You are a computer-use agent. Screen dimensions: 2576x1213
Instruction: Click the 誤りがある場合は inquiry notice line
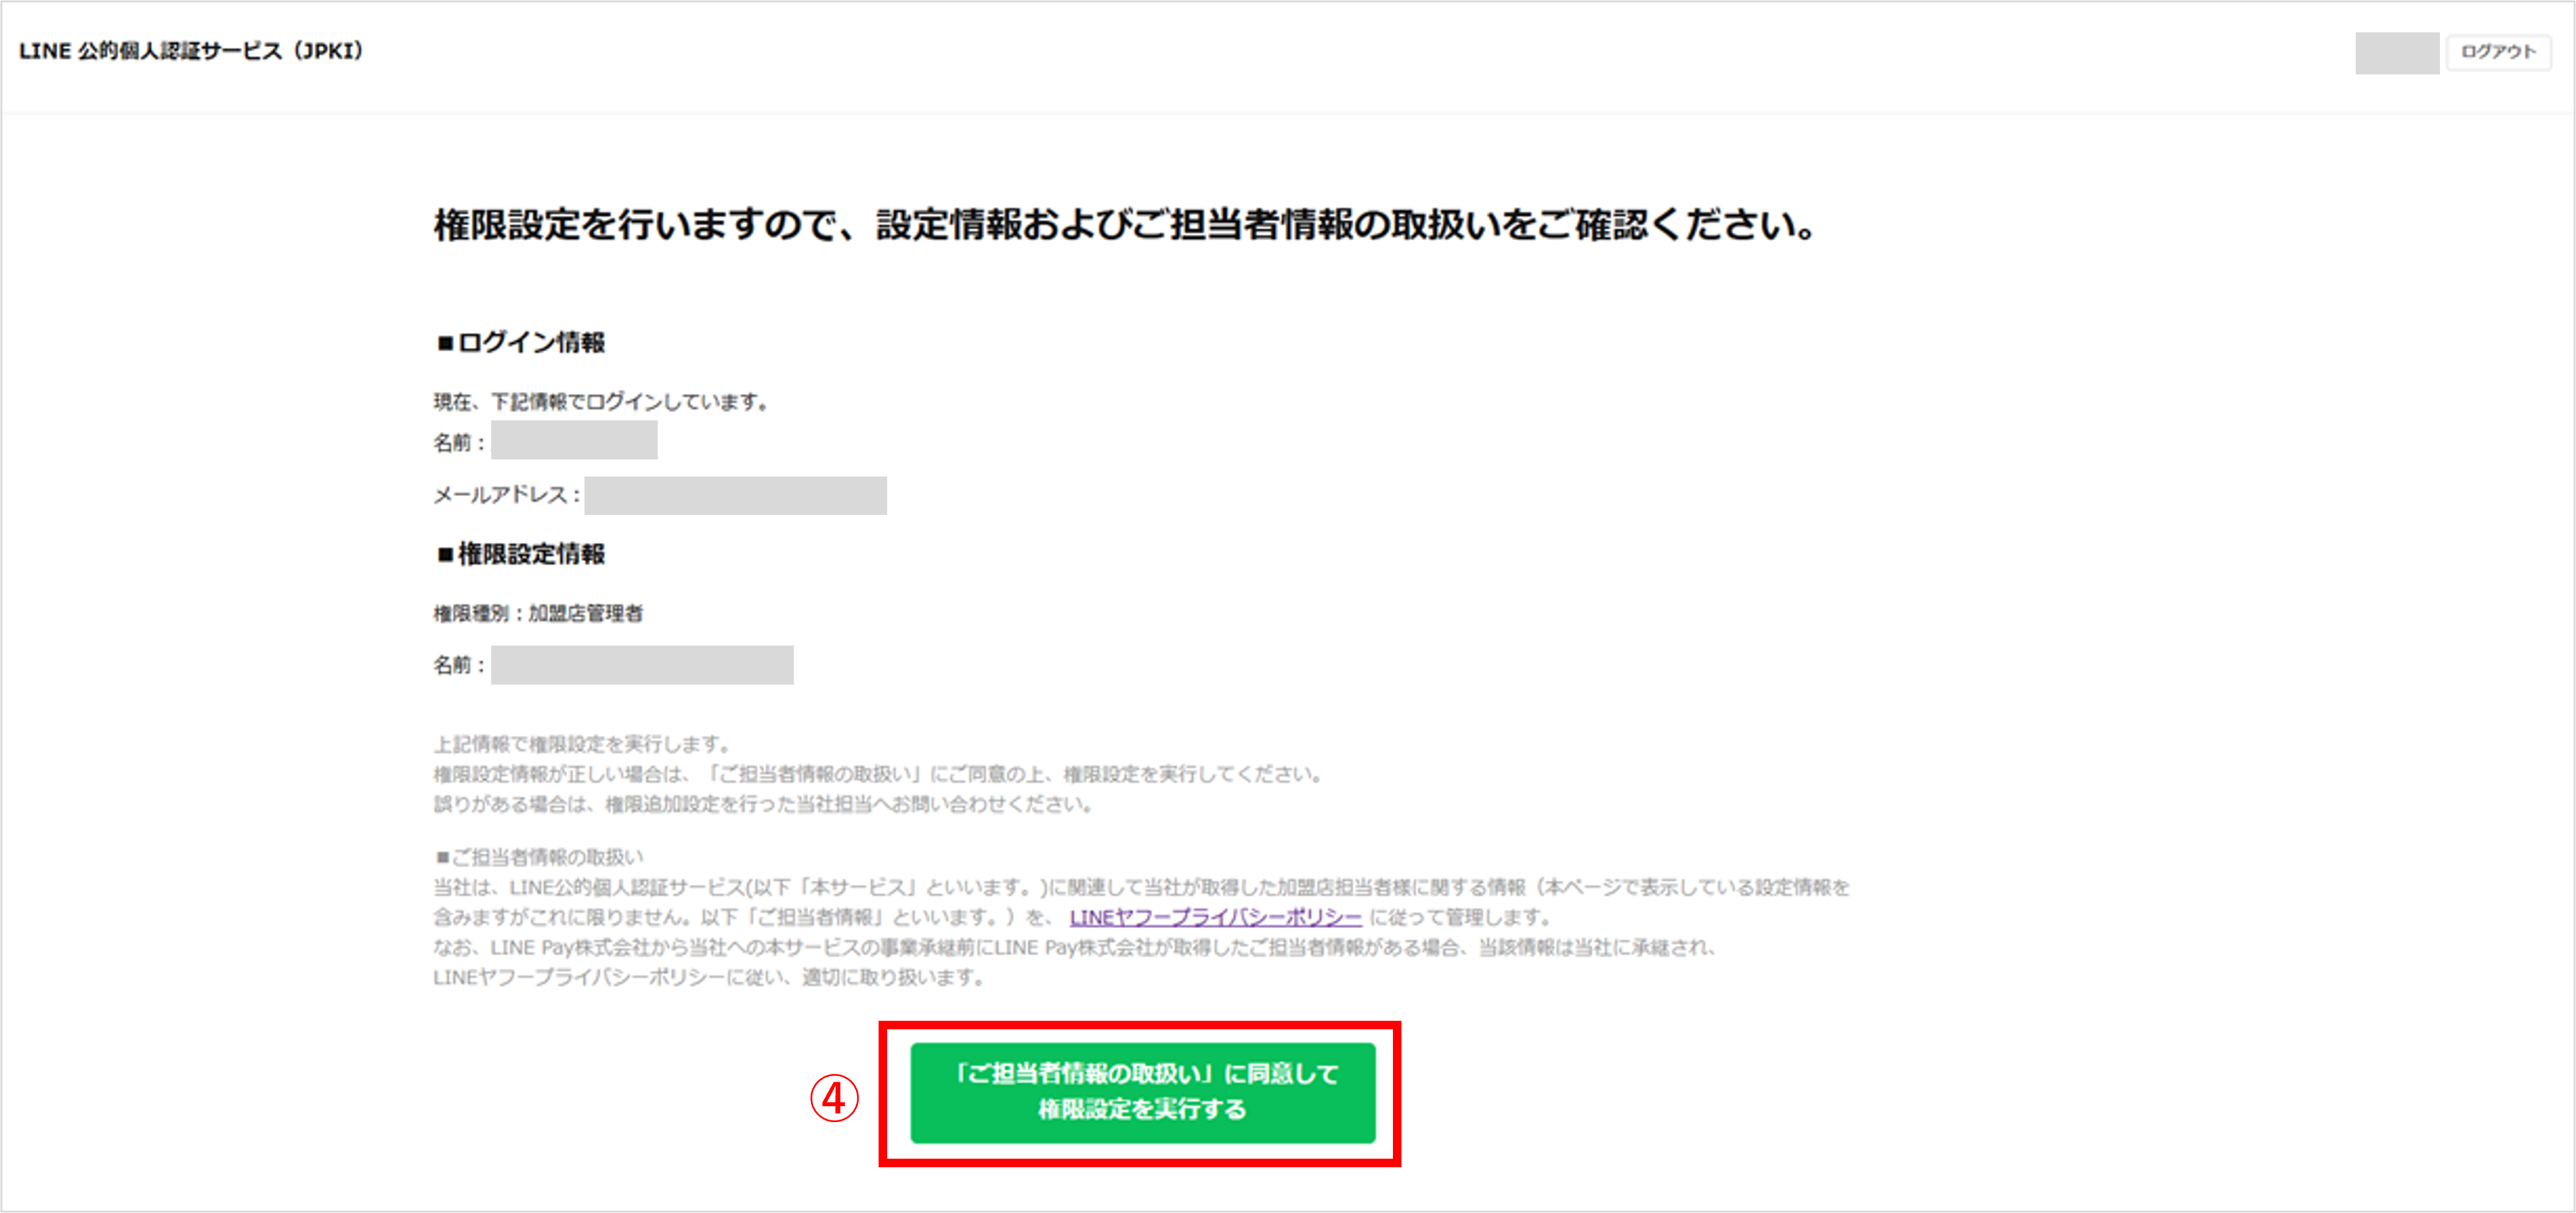tap(762, 804)
